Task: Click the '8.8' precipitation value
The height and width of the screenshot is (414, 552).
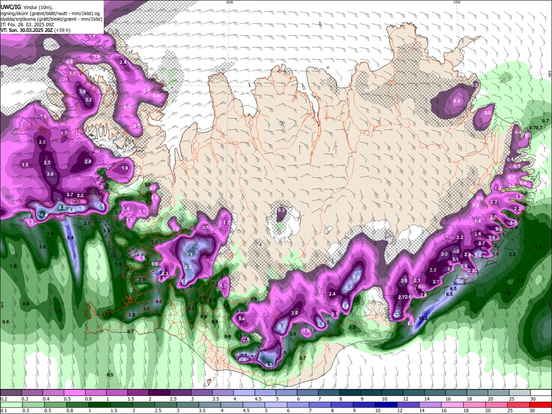Action: 62,207
